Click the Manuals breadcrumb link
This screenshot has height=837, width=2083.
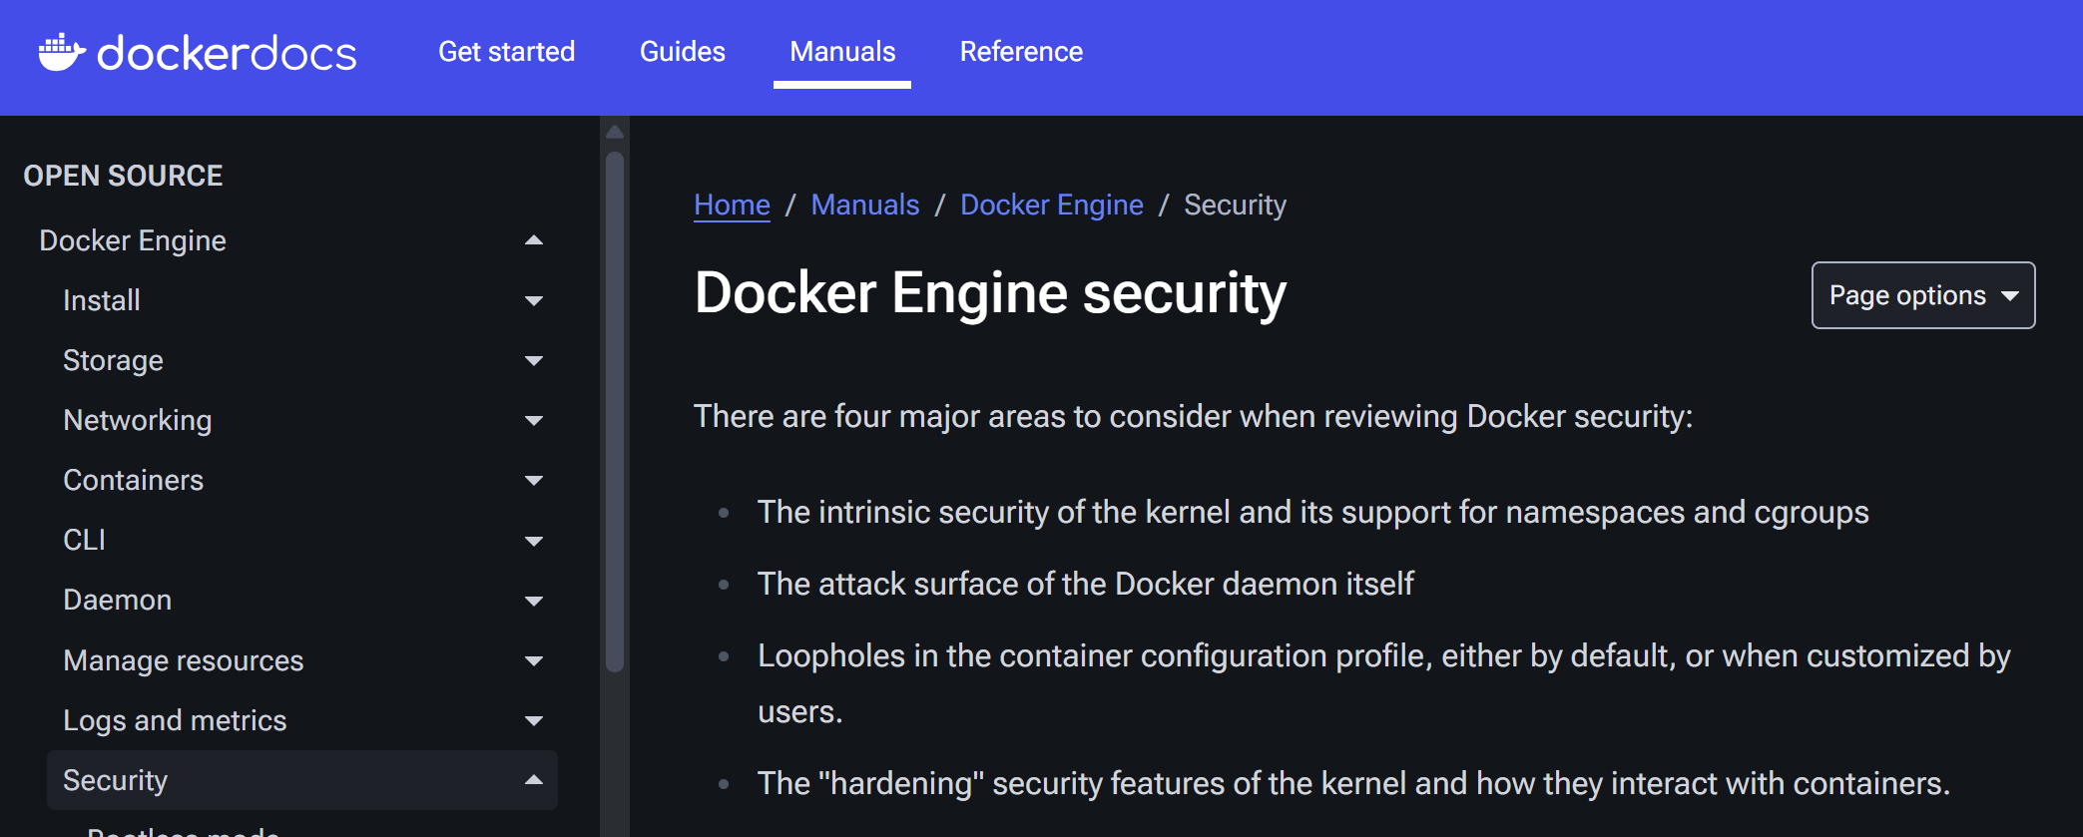point(865,205)
